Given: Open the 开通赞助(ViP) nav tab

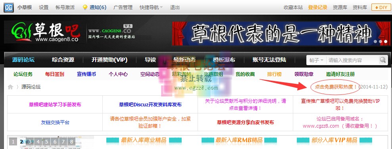Looking at the screenshot, I should point(109,60).
